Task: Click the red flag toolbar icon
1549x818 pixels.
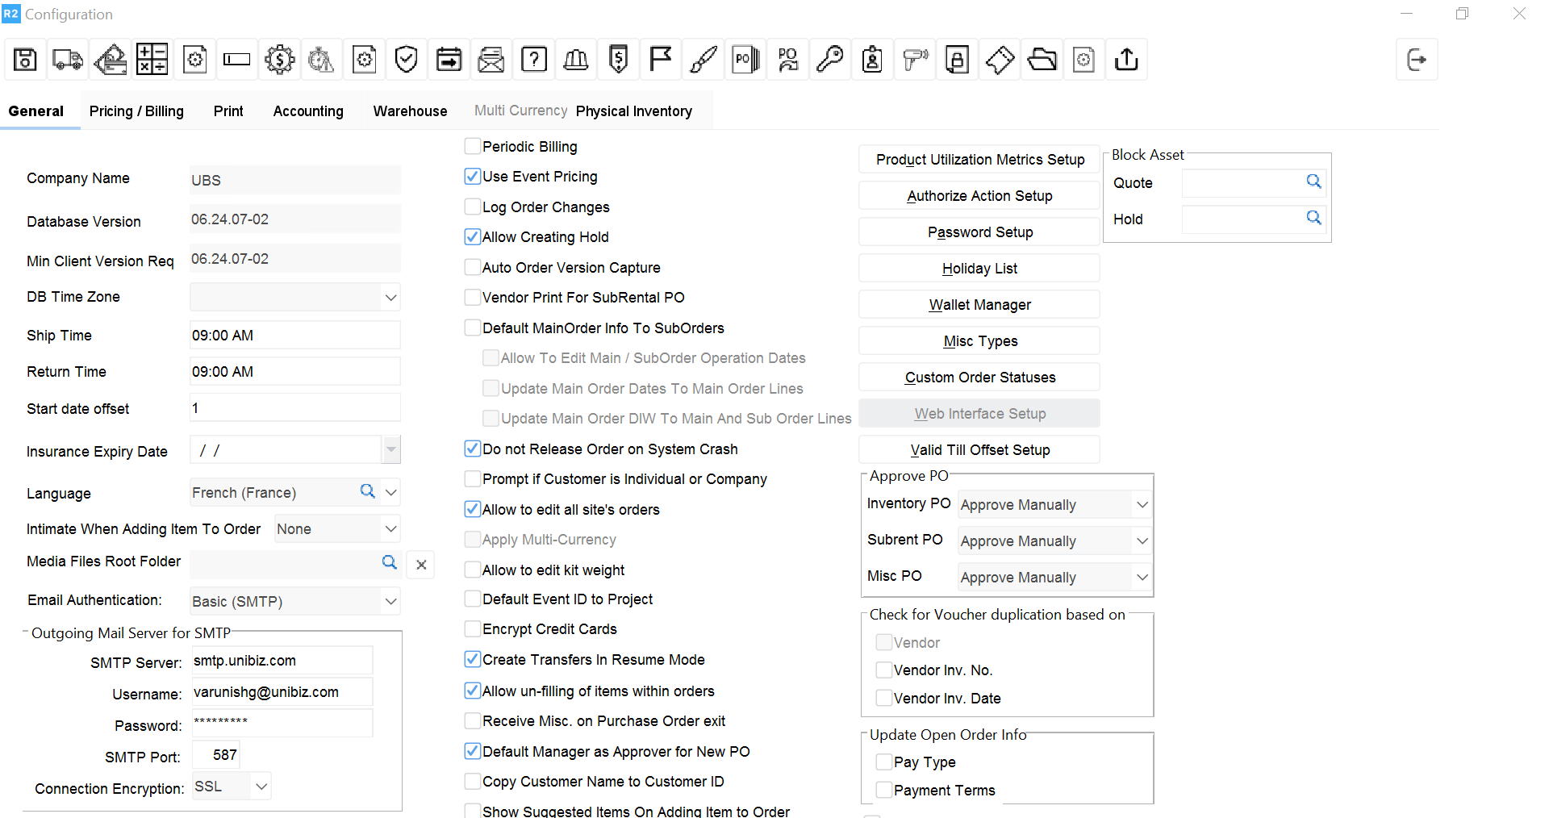Action: (661, 60)
